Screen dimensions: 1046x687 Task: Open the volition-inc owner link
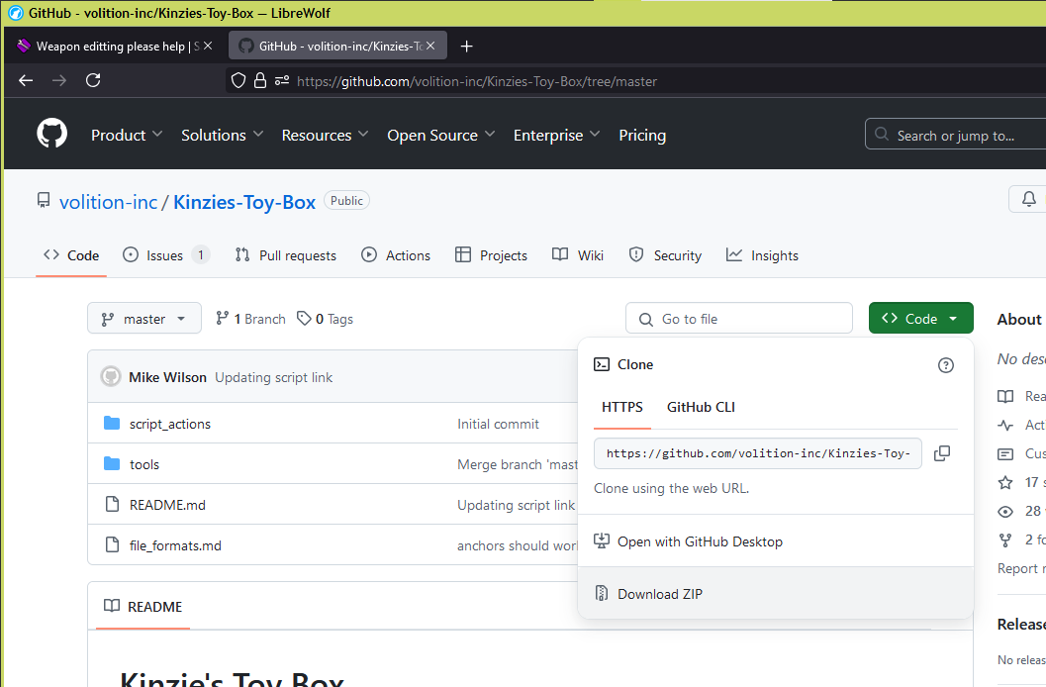point(108,201)
